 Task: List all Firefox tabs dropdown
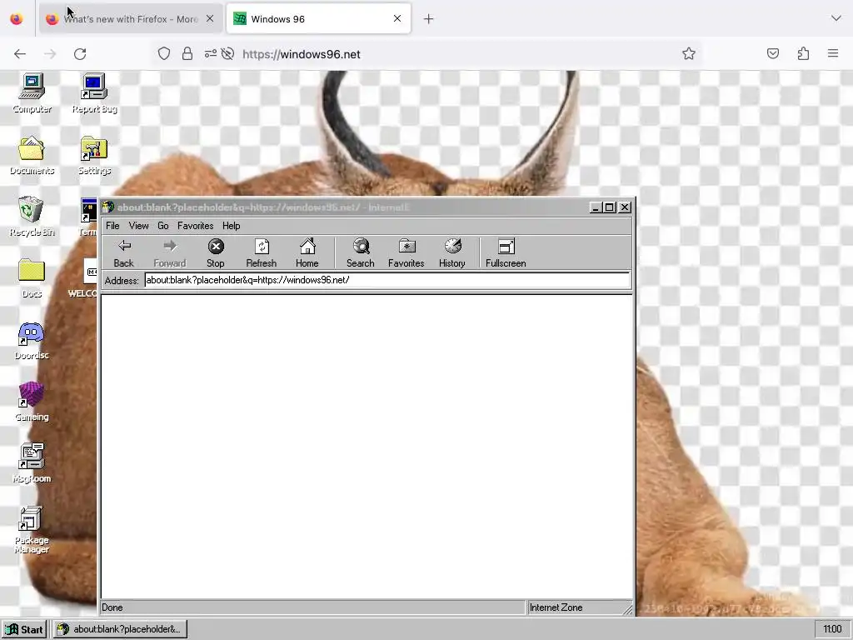click(836, 18)
